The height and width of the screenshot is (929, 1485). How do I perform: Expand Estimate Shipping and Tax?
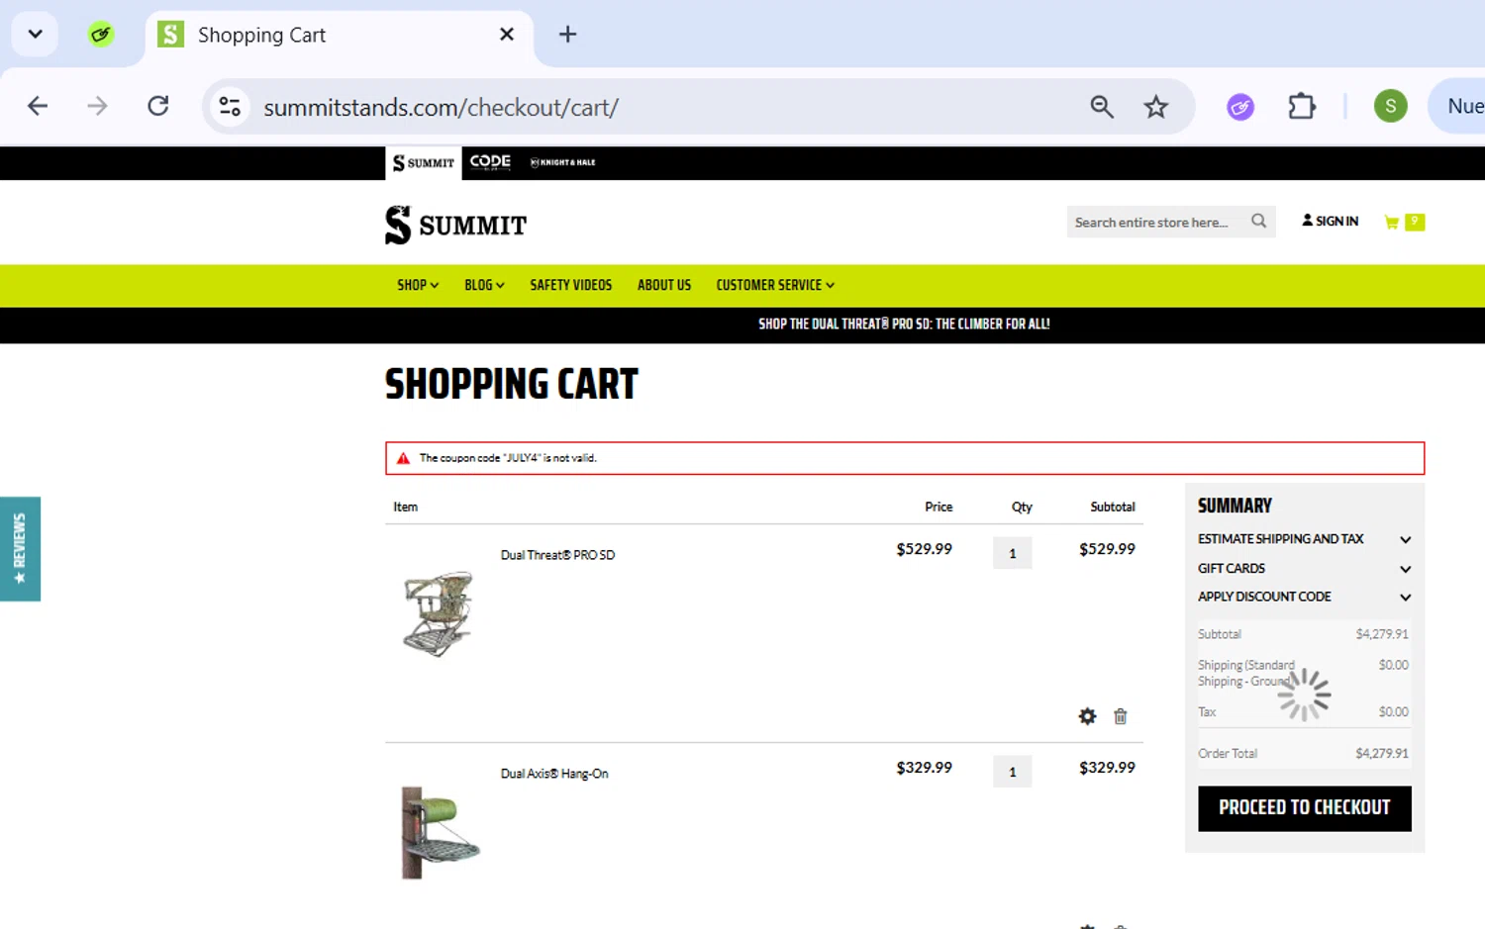(1304, 539)
